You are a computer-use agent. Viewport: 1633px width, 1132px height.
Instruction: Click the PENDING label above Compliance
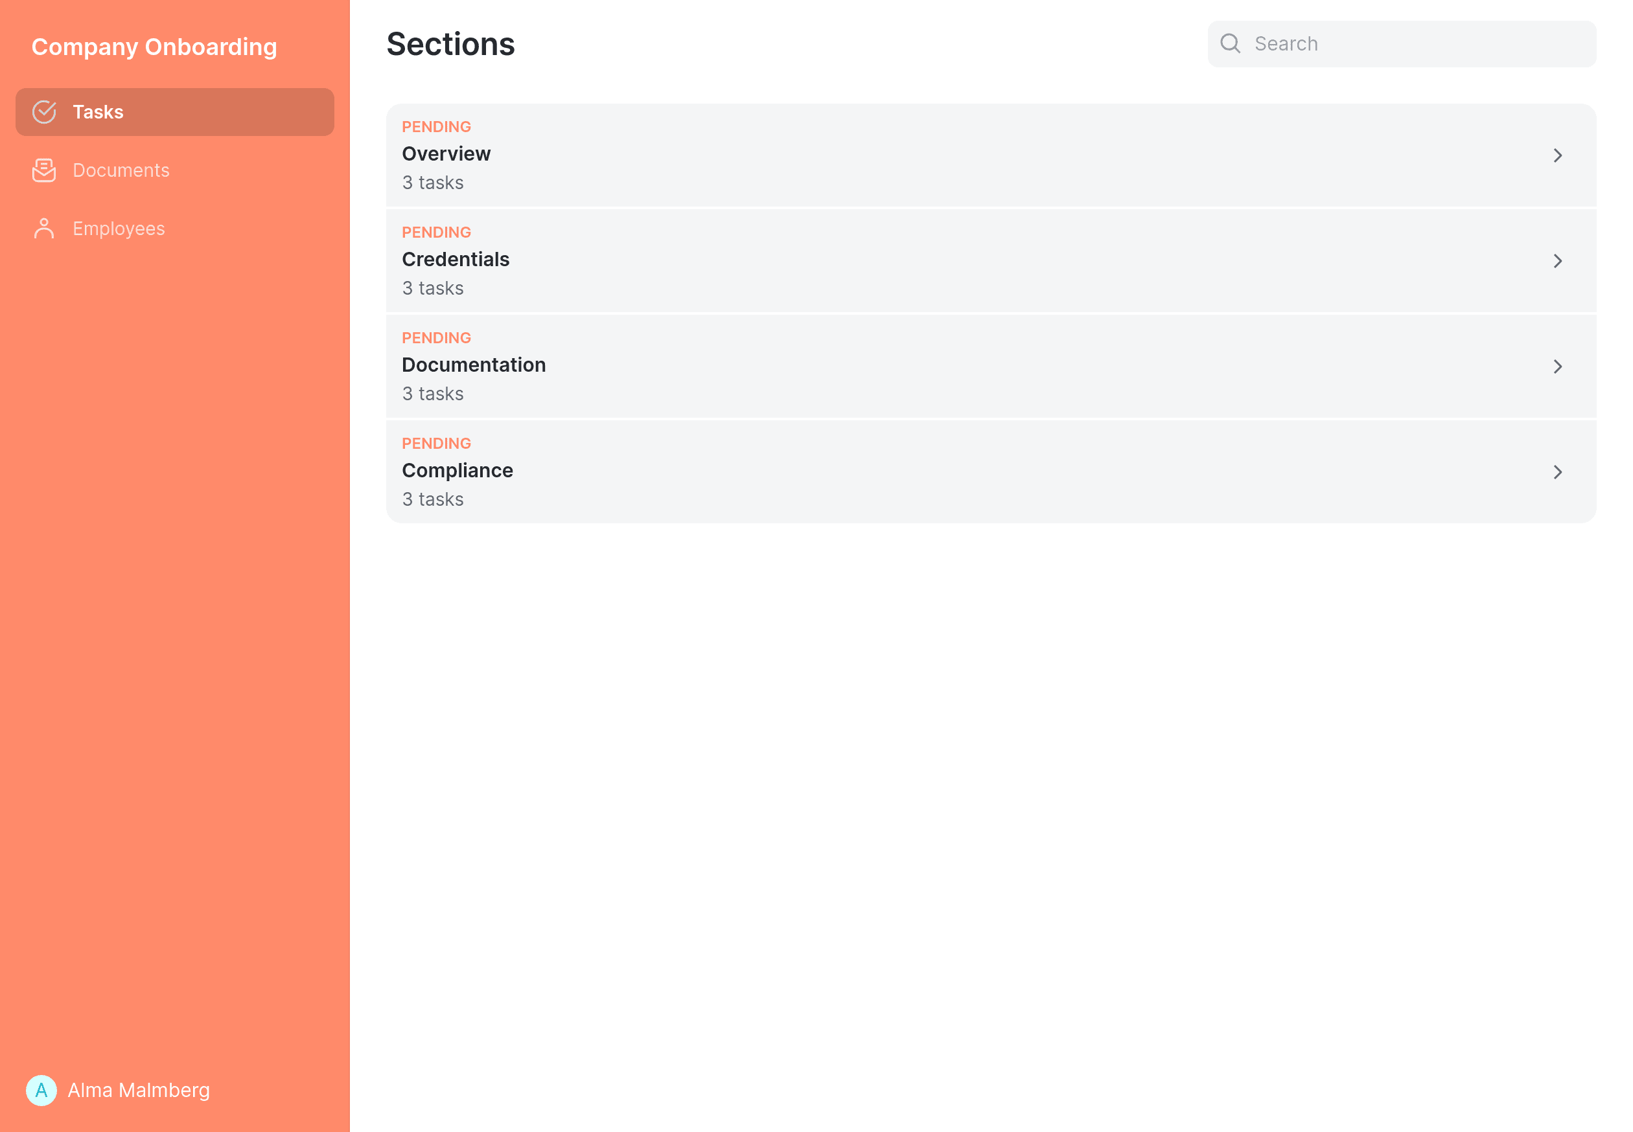click(x=435, y=444)
